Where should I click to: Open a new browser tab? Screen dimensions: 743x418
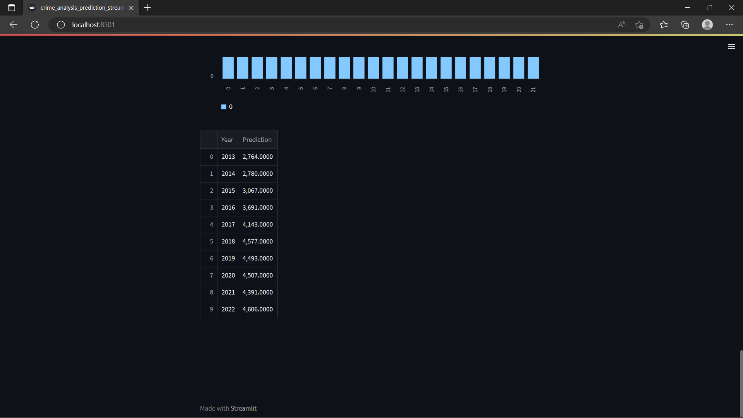(147, 8)
